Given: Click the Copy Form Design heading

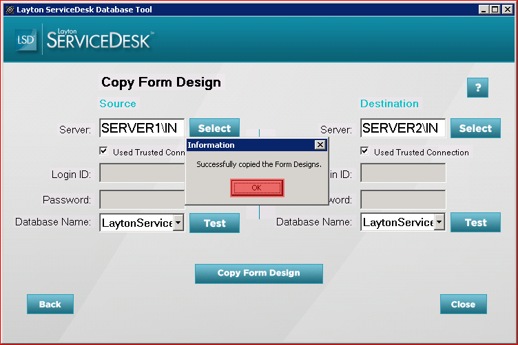Looking at the screenshot, I should tap(161, 82).
